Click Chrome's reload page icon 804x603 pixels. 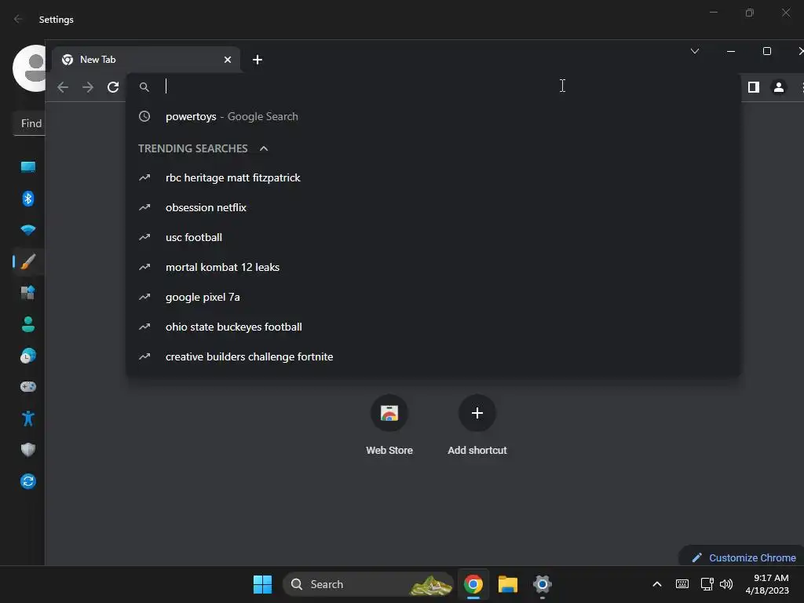[x=113, y=87]
